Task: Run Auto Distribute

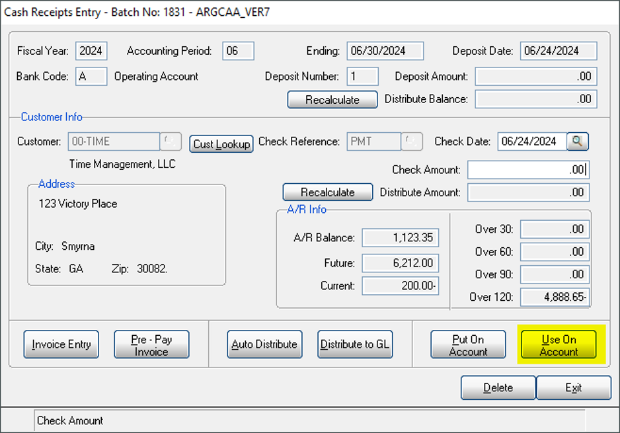Action: (264, 344)
